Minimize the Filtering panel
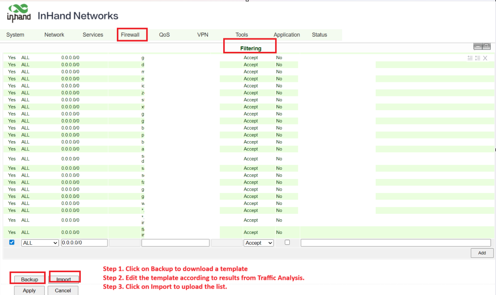 point(478,46)
